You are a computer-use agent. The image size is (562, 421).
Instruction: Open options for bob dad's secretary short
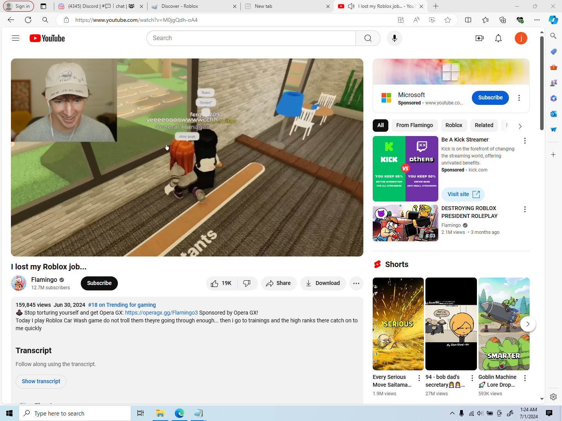pos(472,378)
